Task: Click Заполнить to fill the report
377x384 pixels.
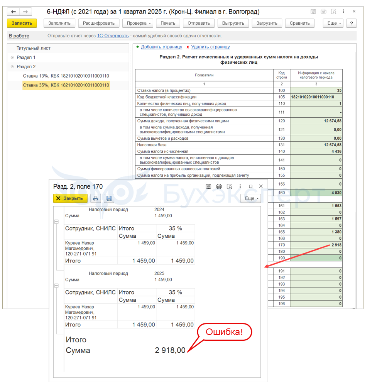Action: coord(59,23)
